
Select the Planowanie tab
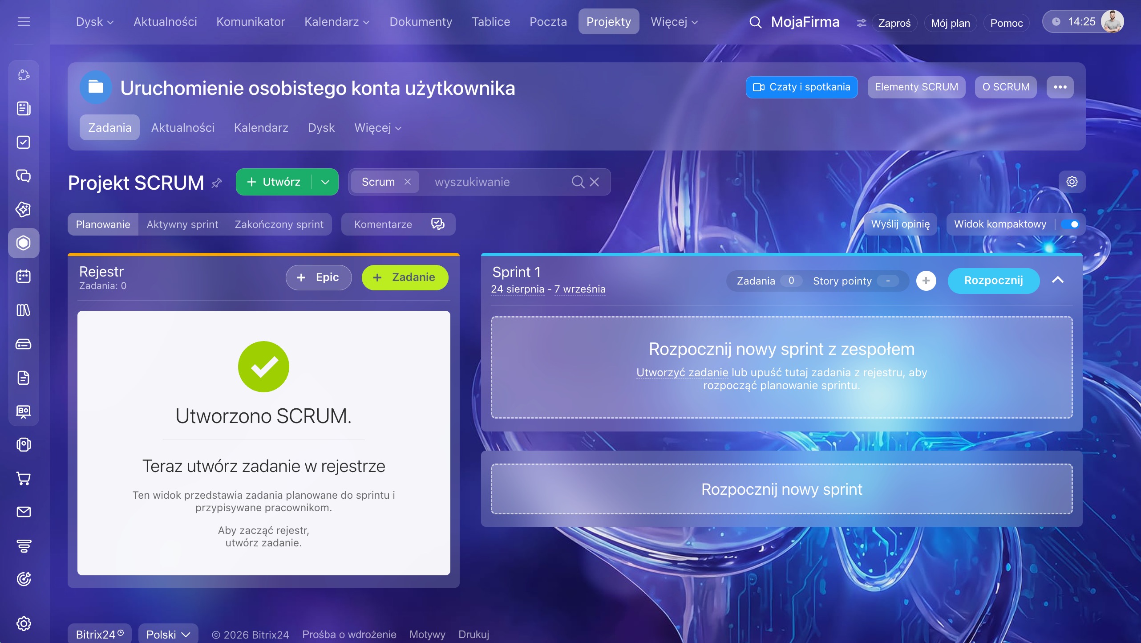103,224
